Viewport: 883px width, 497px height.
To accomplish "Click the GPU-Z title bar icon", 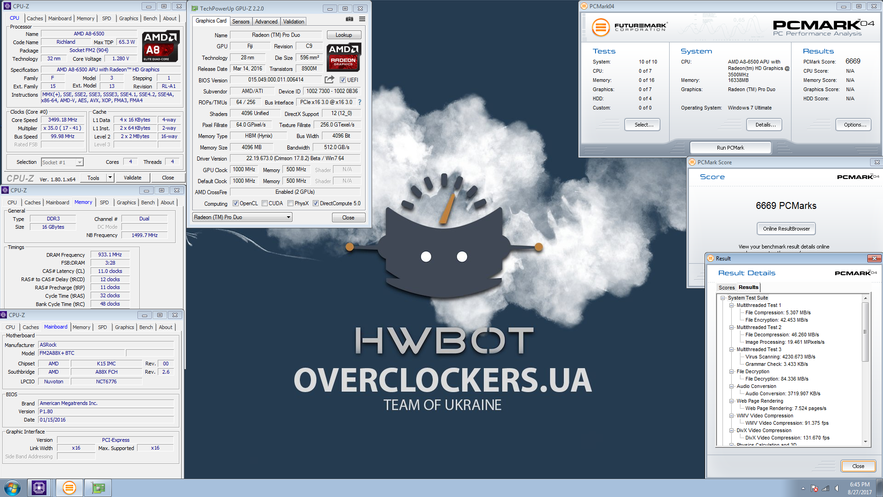I will tap(195, 8).
